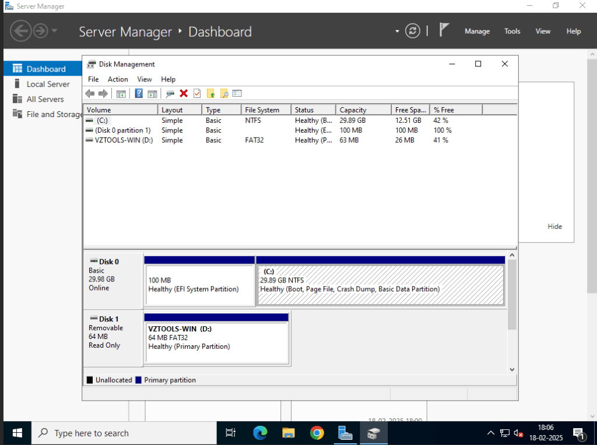
Task: Open the View menu in Disk Management
Action: (145, 79)
